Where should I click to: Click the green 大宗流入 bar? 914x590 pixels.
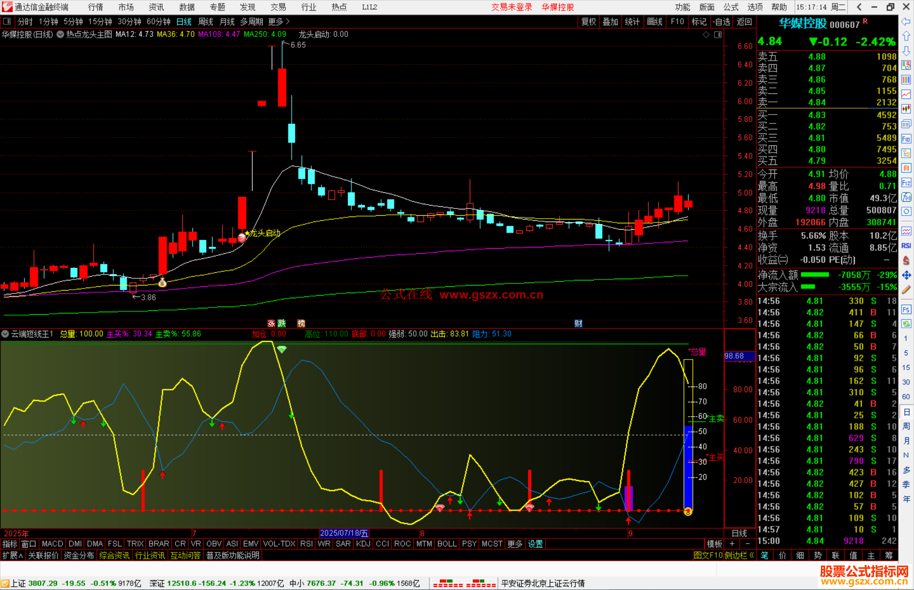[x=808, y=287]
